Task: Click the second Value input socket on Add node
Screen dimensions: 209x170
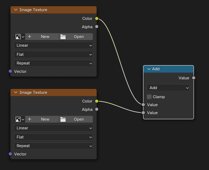Action: [143, 113]
